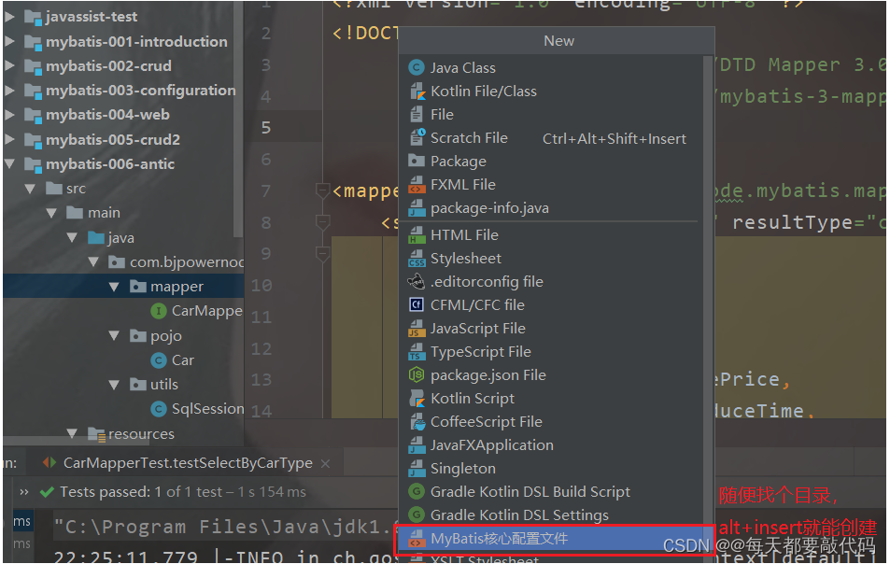
Task: Click the Run panel rerun arrows icon
Action: click(x=49, y=463)
